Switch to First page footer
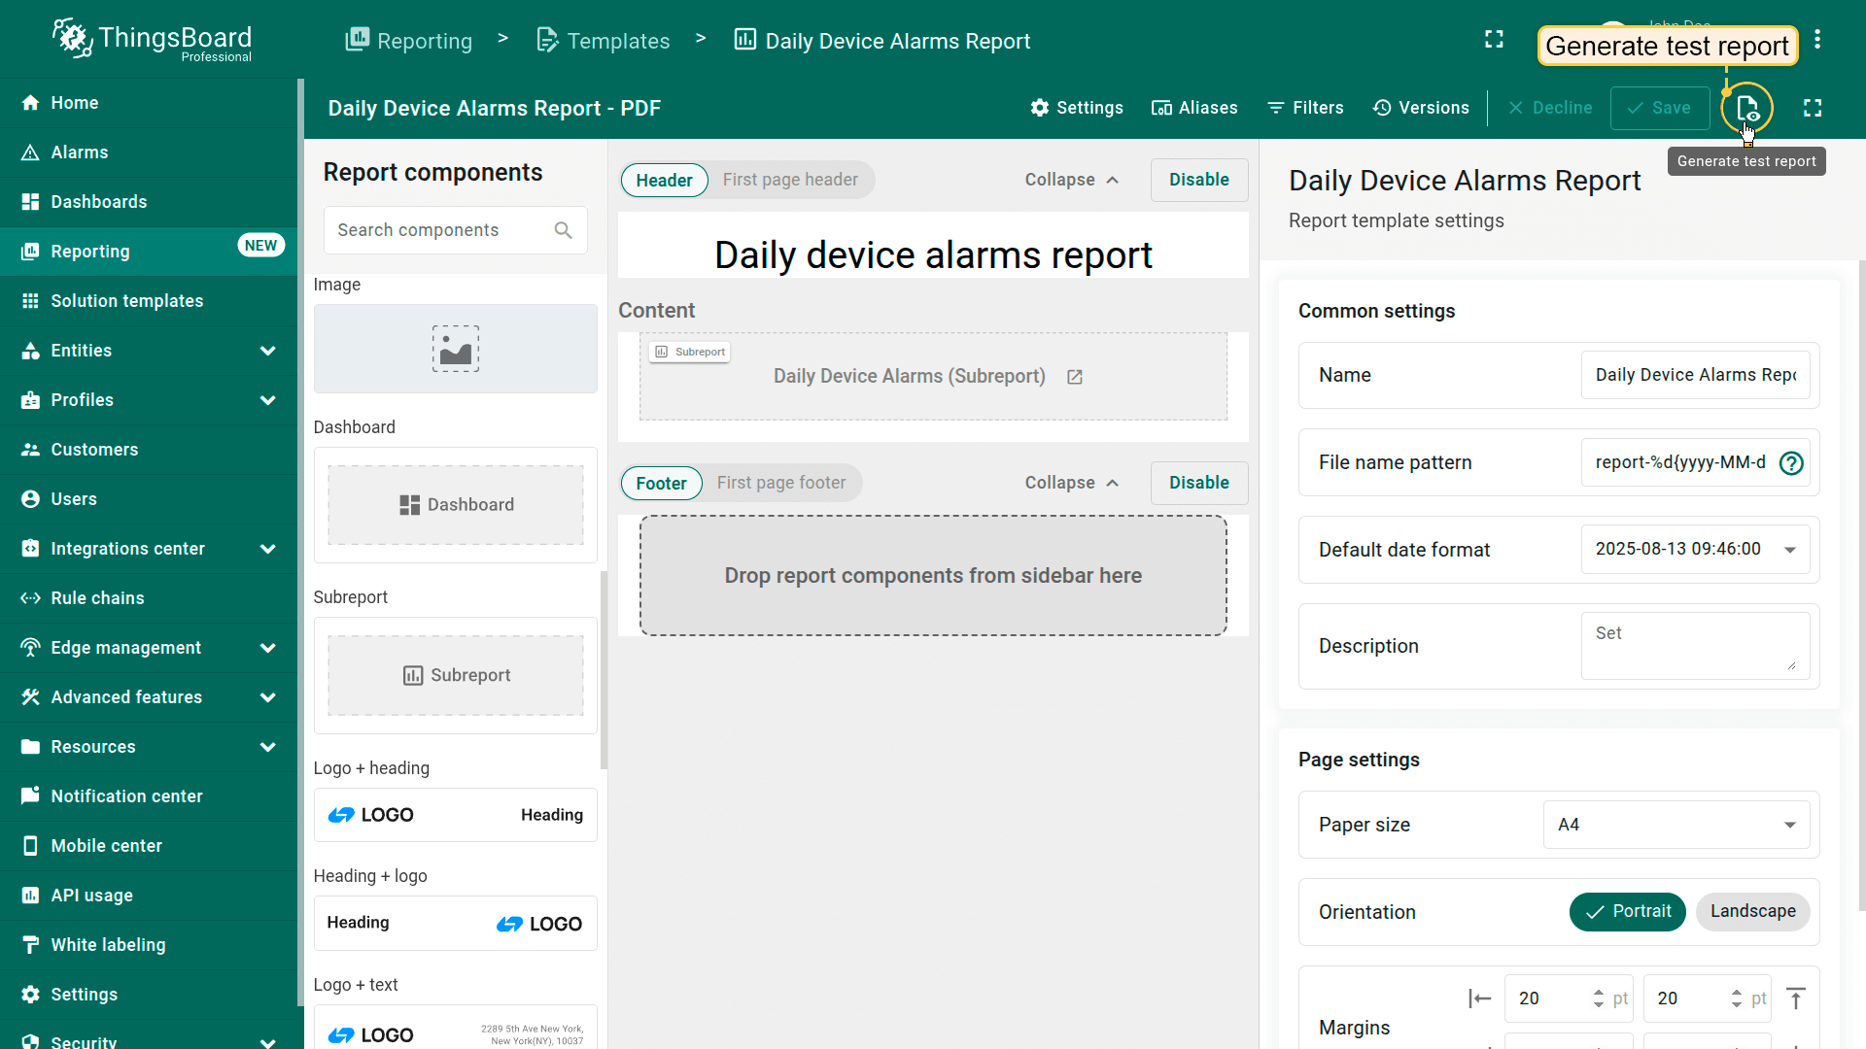The width and height of the screenshot is (1866, 1049). pyautogui.click(x=781, y=483)
